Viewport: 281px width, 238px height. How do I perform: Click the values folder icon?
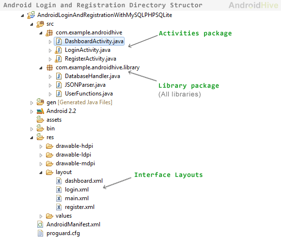[49, 216]
